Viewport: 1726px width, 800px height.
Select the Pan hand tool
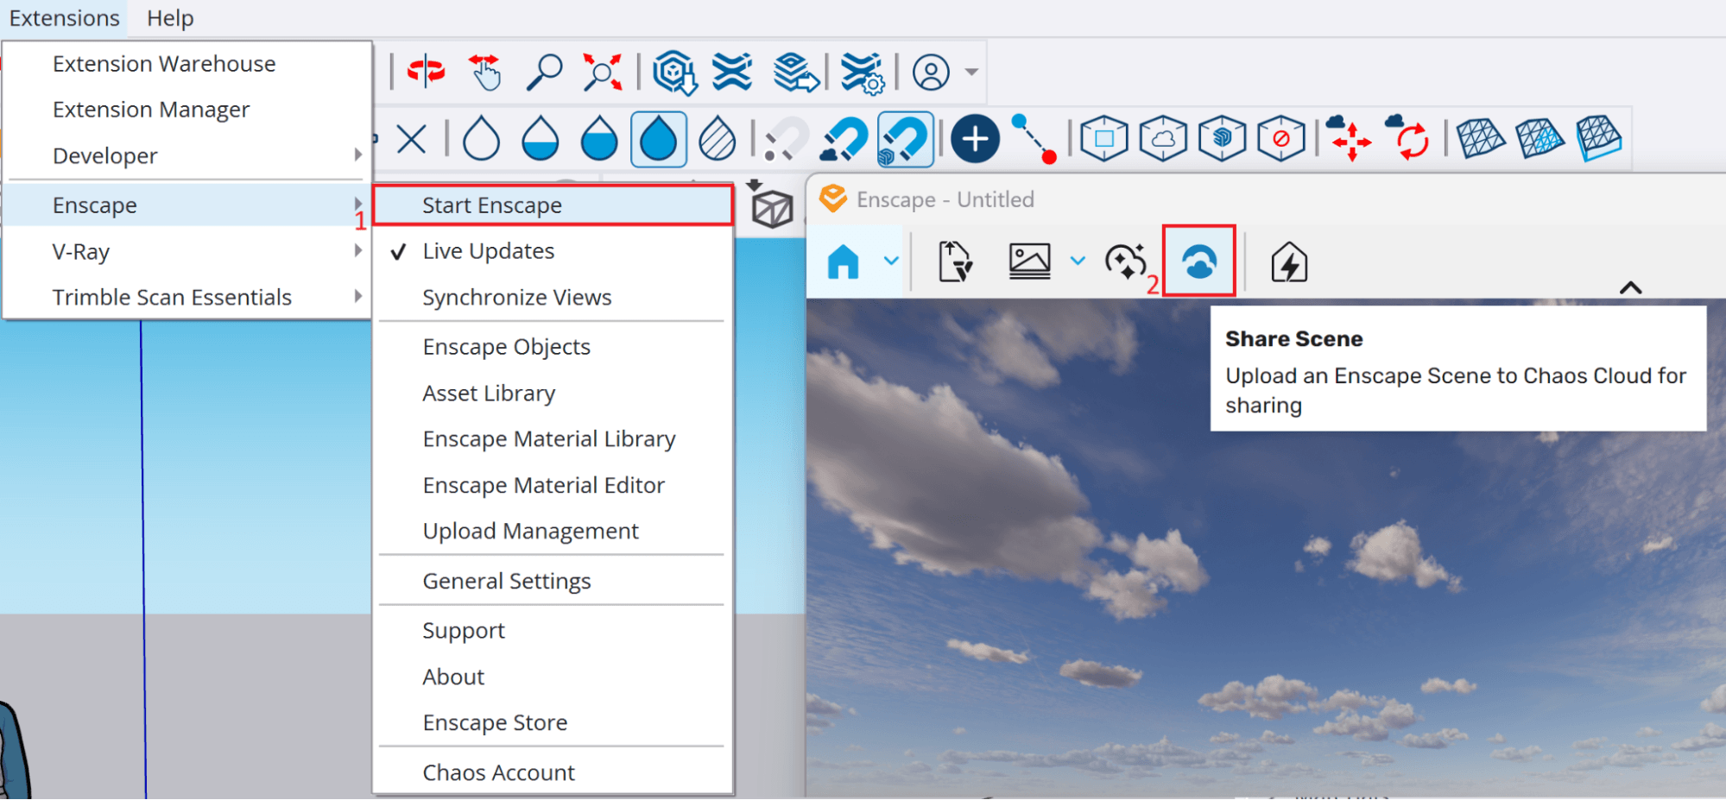click(484, 72)
